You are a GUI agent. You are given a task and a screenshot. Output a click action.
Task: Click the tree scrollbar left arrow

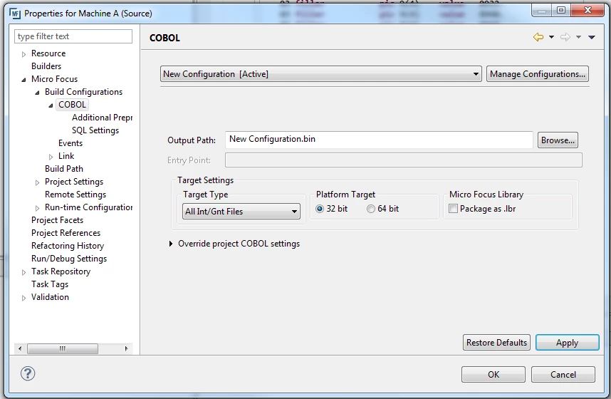click(20, 348)
